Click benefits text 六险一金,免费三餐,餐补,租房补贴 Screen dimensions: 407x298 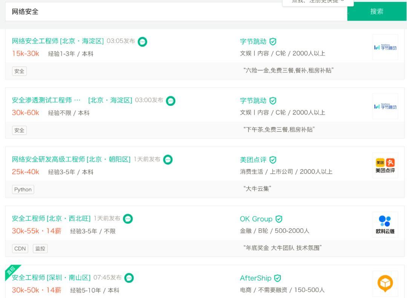coord(288,70)
